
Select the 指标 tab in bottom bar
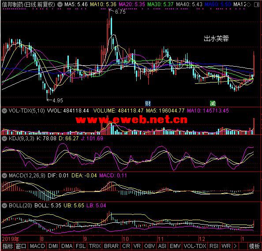7,246
